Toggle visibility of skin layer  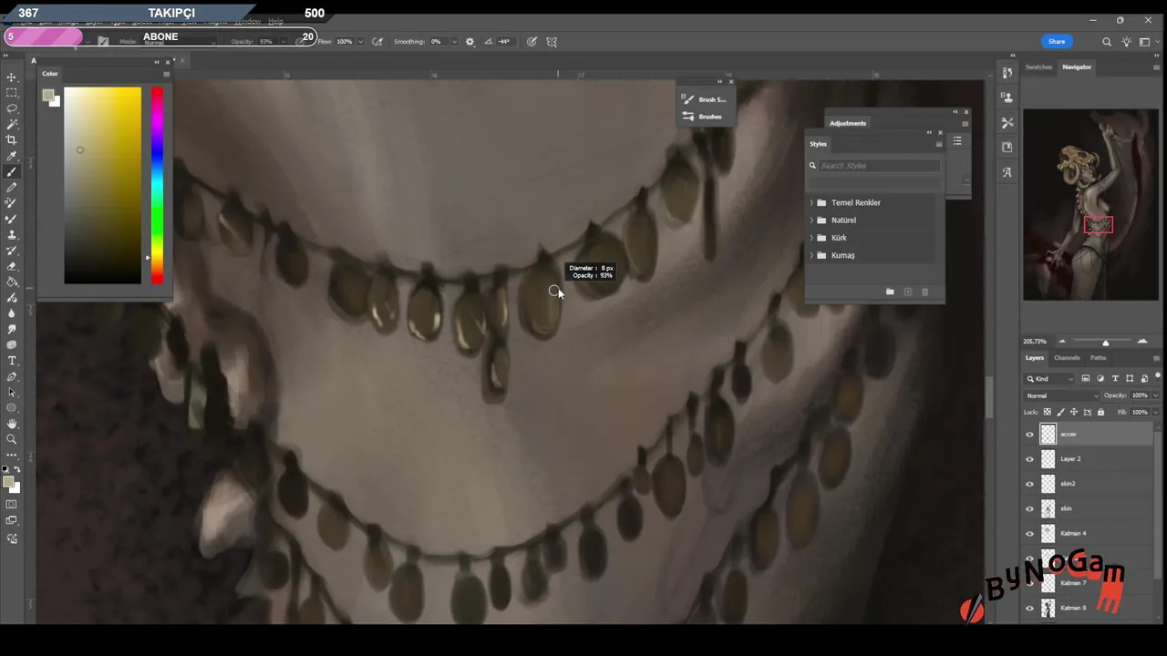pyautogui.click(x=1030, y=508)
